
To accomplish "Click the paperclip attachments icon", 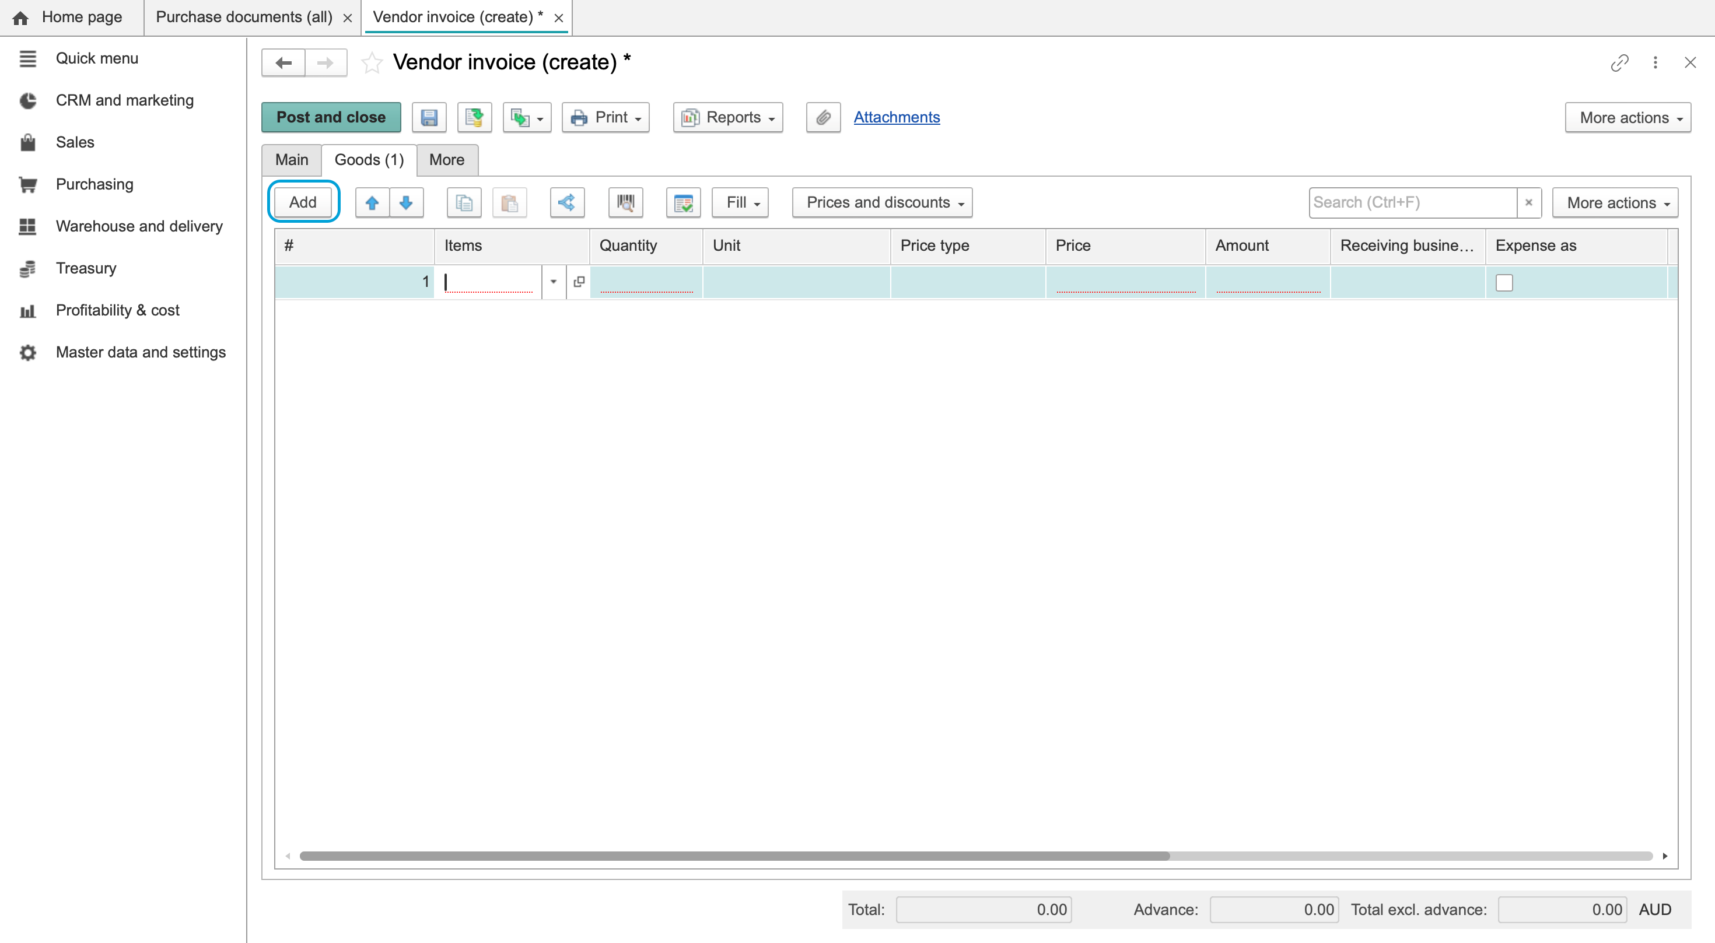I will (x=823, y=117).
